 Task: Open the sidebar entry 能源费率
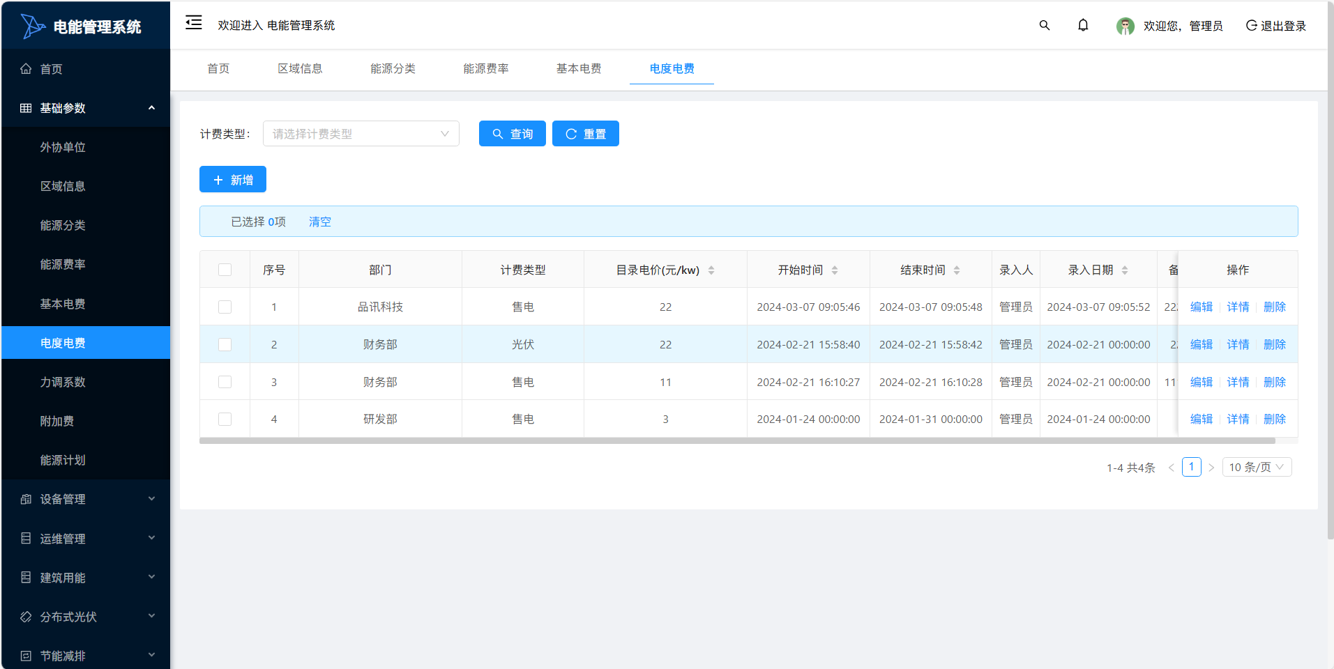click(86, 264)
